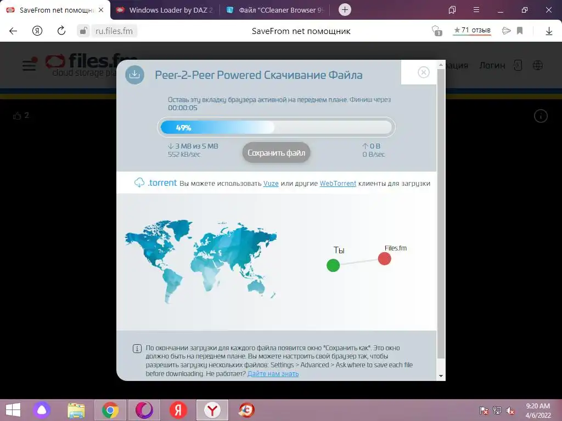Click the dialog scrollbar up arrow
The height and width of the screenshot is (421, 562).
[441, 65]
